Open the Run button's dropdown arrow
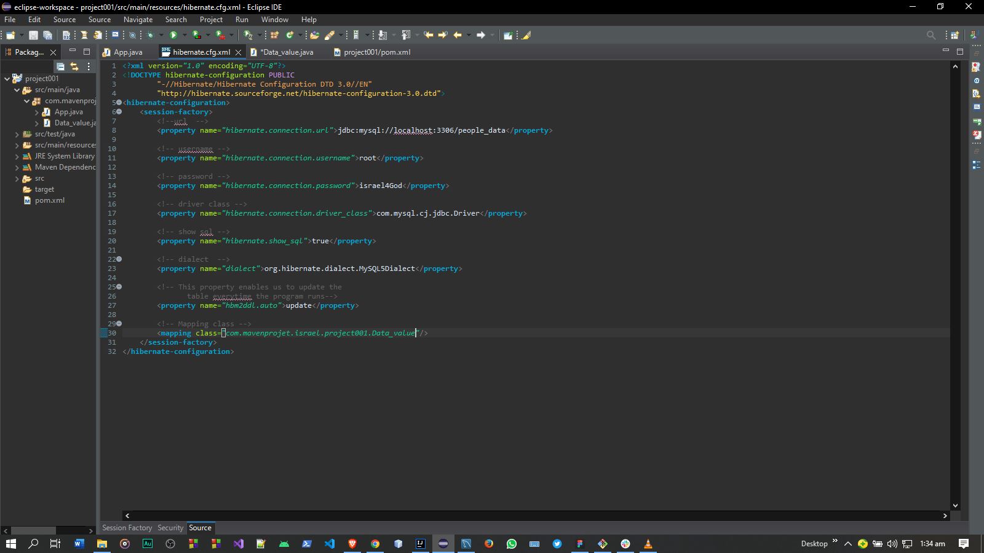The height and width of the screenshot is (553, 984). pos(184,35)
